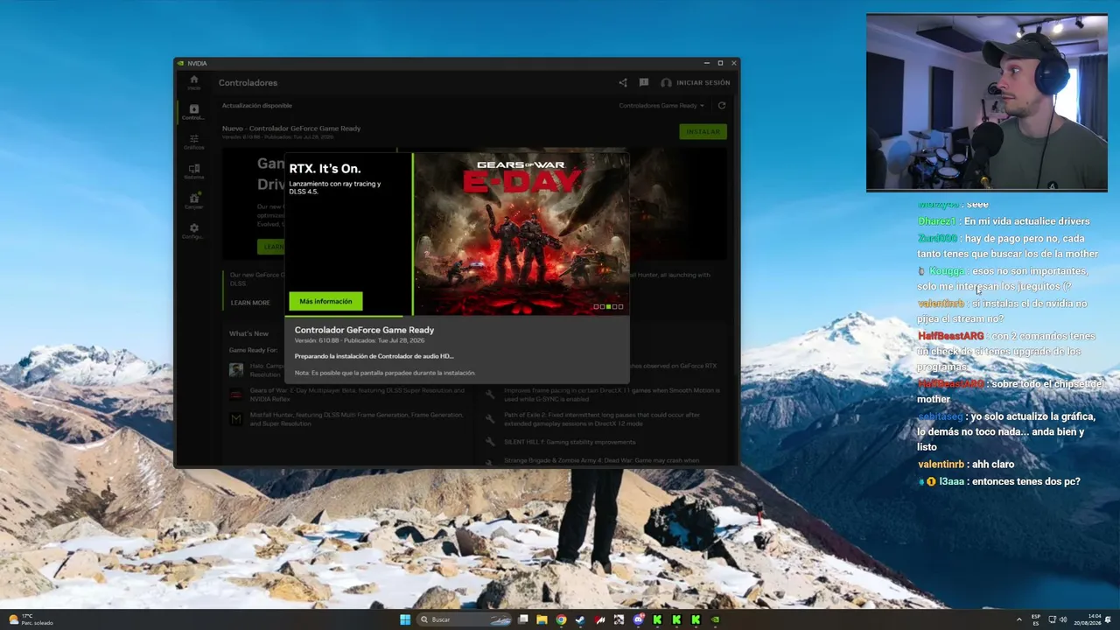Click INICIAR SESIÓN text in header
The image size is (1120, 630).
click(703, 82)
